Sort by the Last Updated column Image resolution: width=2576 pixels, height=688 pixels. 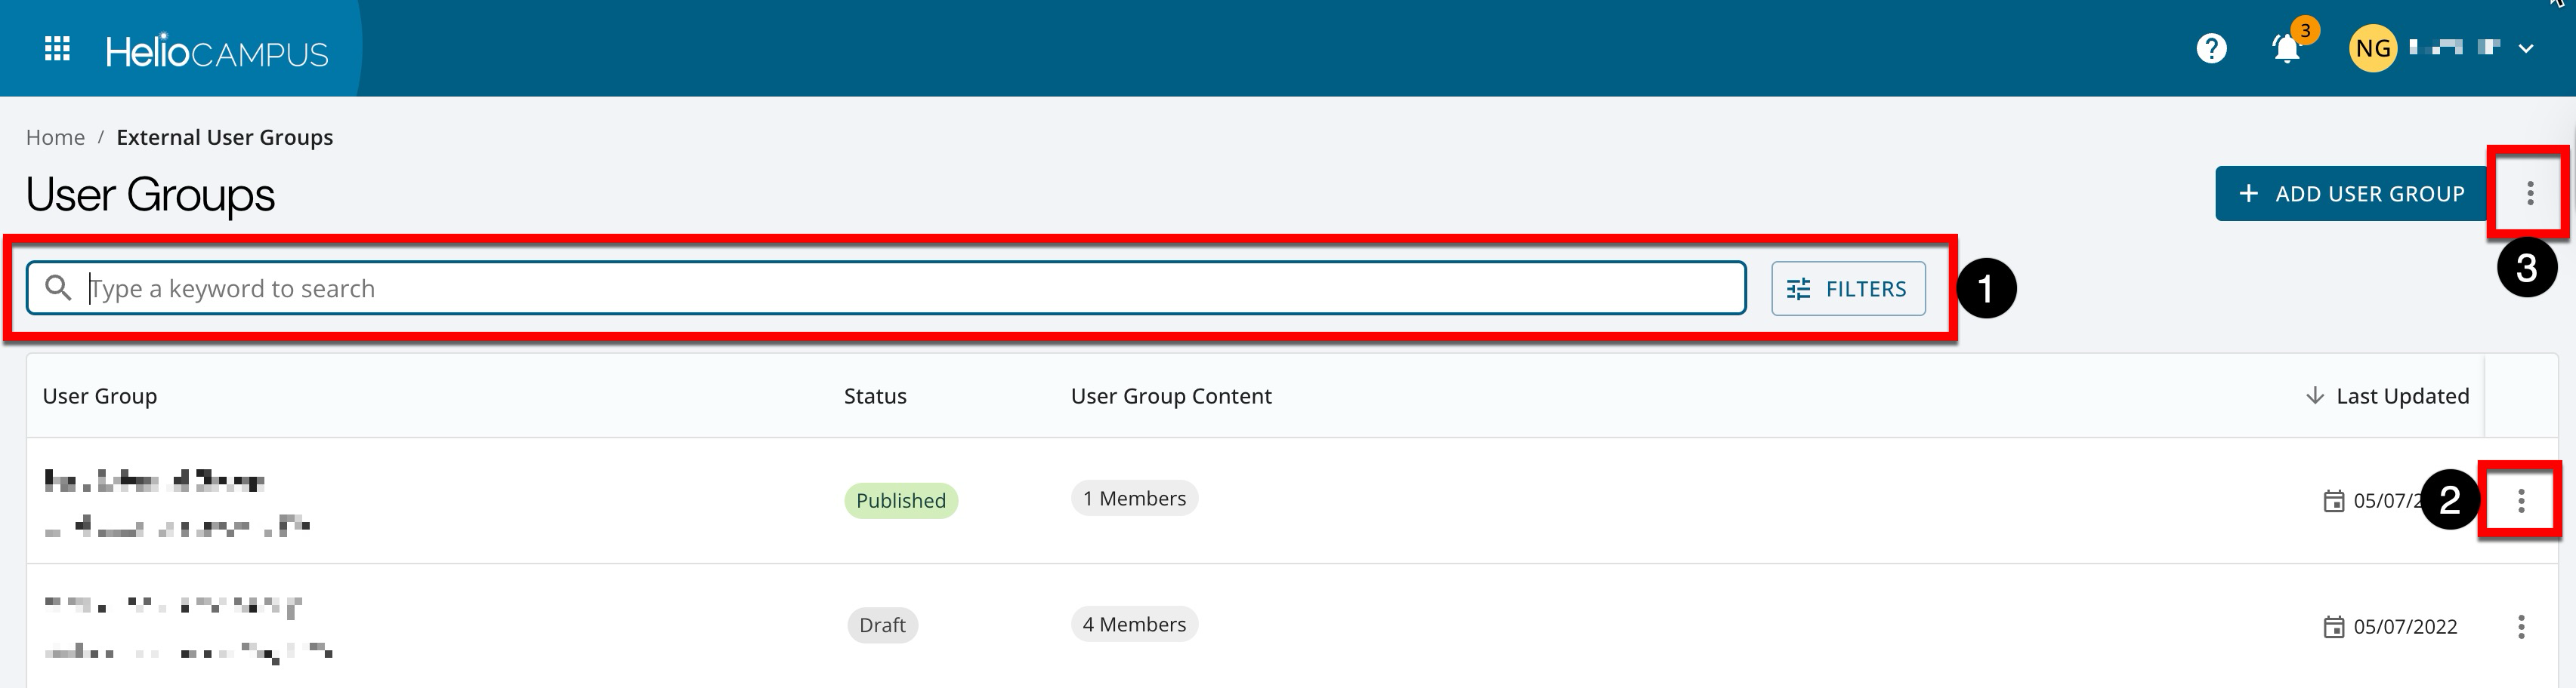[x=2400, y=396]
